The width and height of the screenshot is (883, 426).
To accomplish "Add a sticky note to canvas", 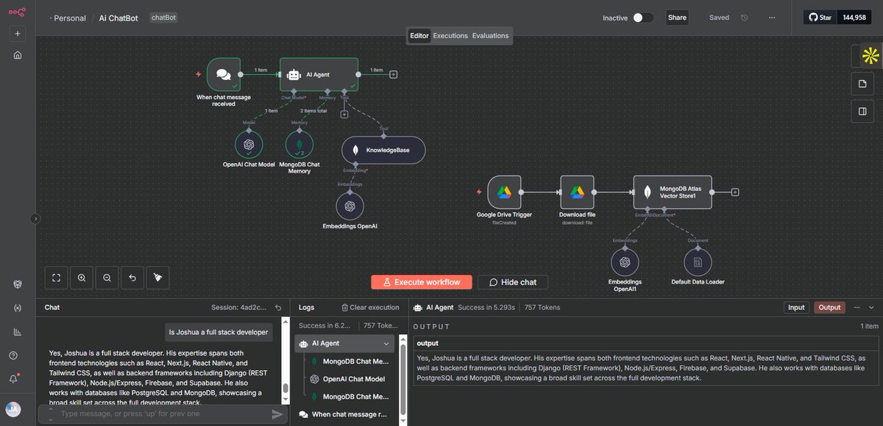I will [863, 84].
